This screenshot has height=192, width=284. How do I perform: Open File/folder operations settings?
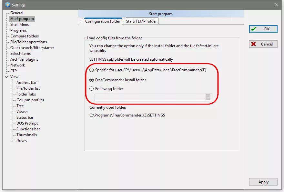pyautogui.click(x=28, y=42)
